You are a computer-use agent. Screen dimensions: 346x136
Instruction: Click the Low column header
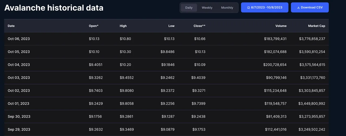point(171,26)
